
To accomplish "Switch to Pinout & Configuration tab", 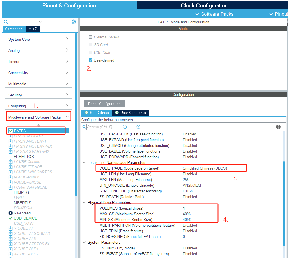I will point(69,5).
